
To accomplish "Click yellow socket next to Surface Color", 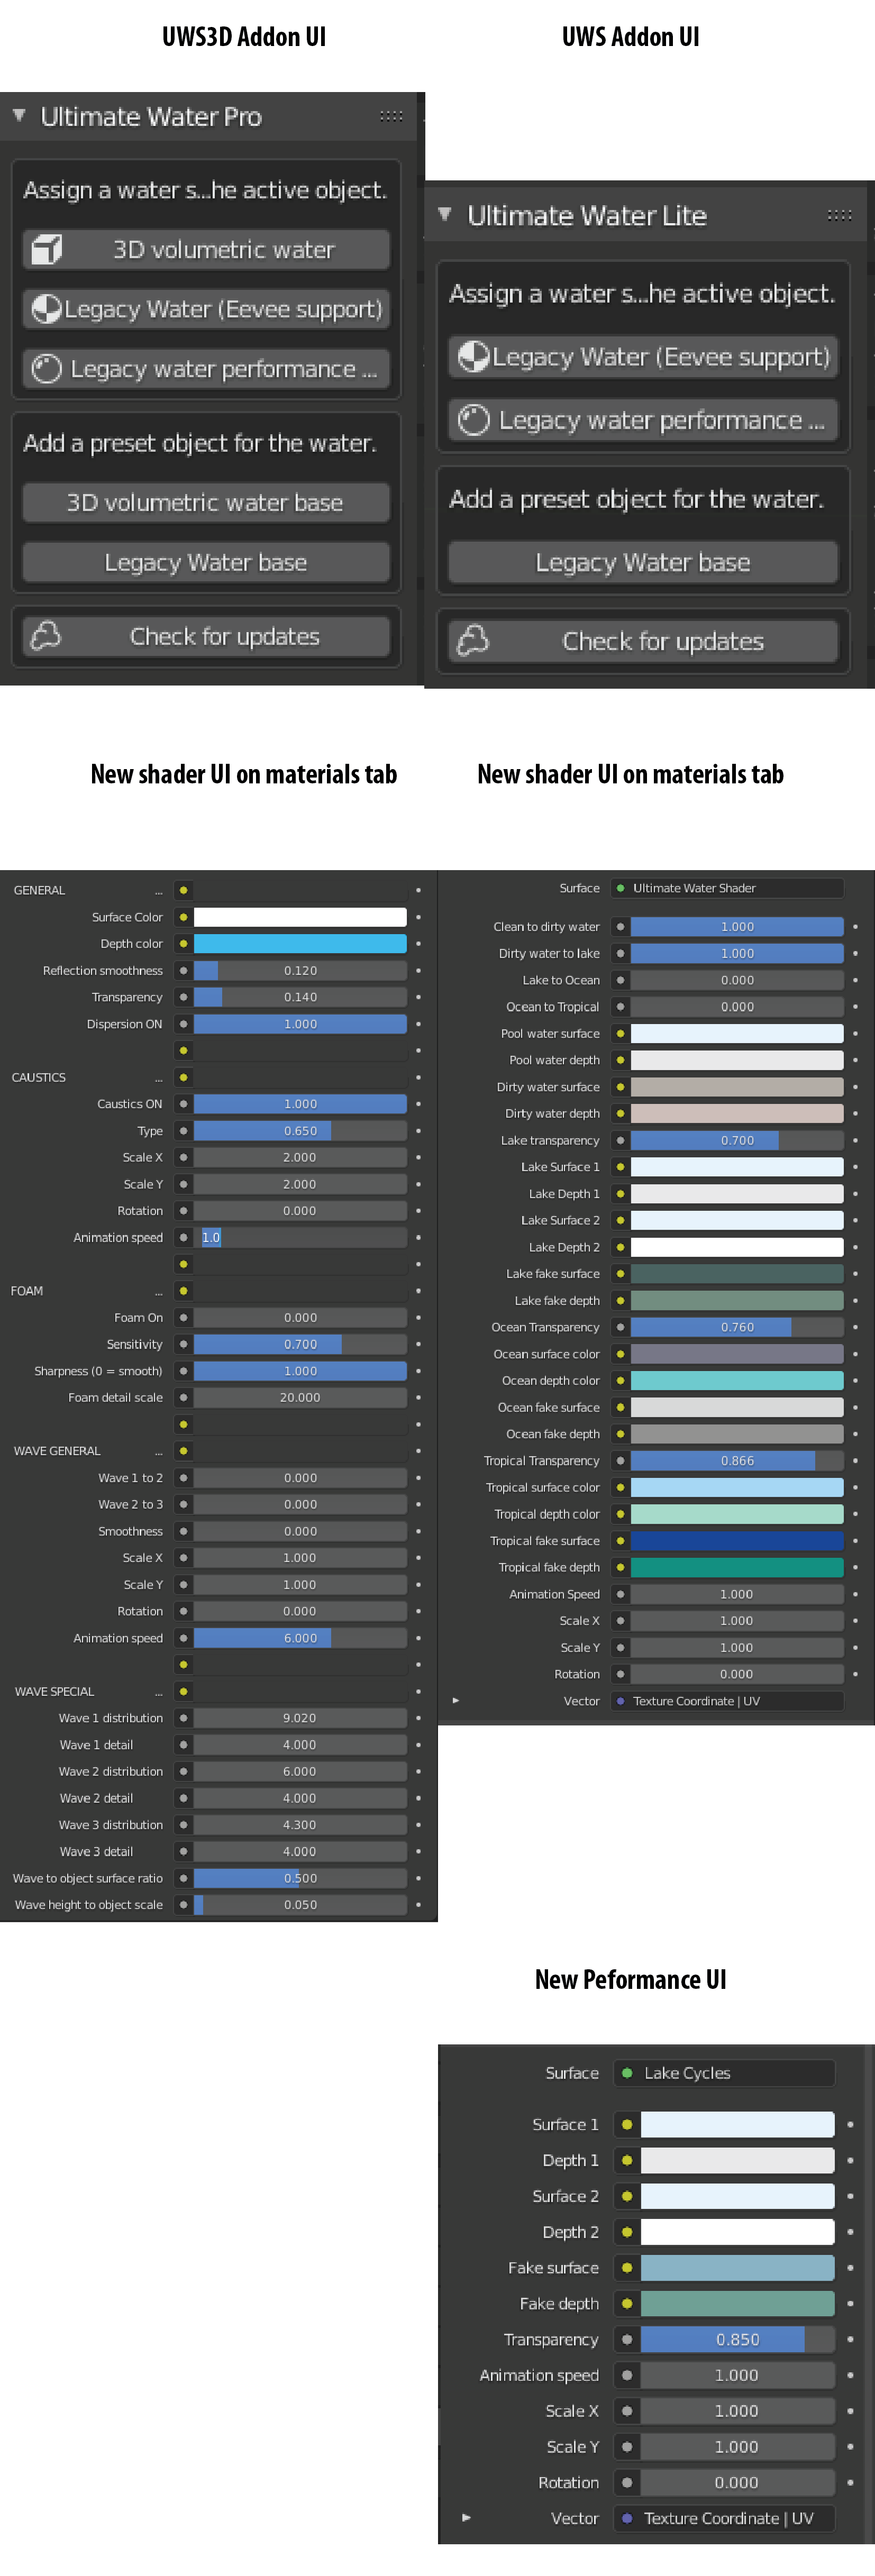I will 183,917.
